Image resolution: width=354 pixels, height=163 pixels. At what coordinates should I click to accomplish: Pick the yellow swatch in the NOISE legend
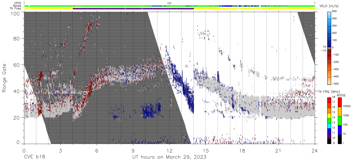tap(340, 112)
